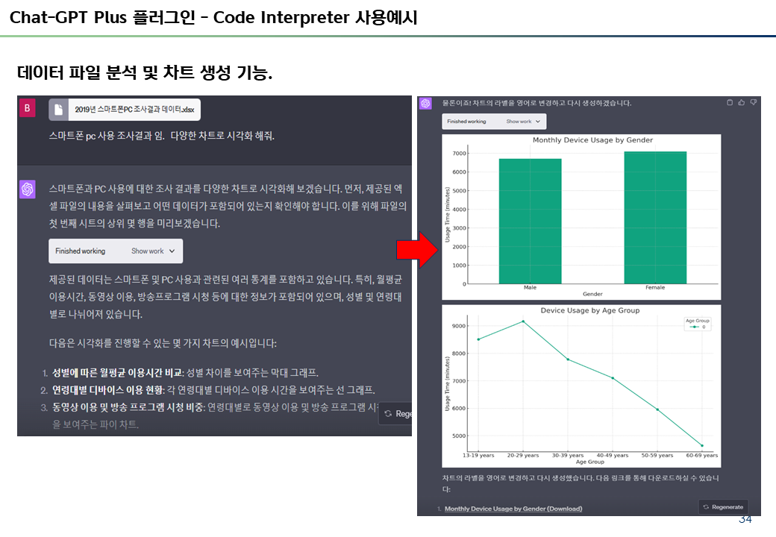Click the ChatGPT avatar in the right chat
The height and width of the screenshot is (537, 776).
425,104
